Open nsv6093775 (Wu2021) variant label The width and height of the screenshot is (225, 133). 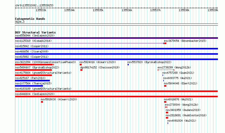point(177,78)
